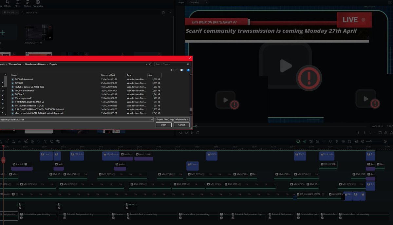Screen dimensions: 393x225
Task: Open the stopwatch speed tool icon
Action: pyautogui.click(x=32, y=141)
